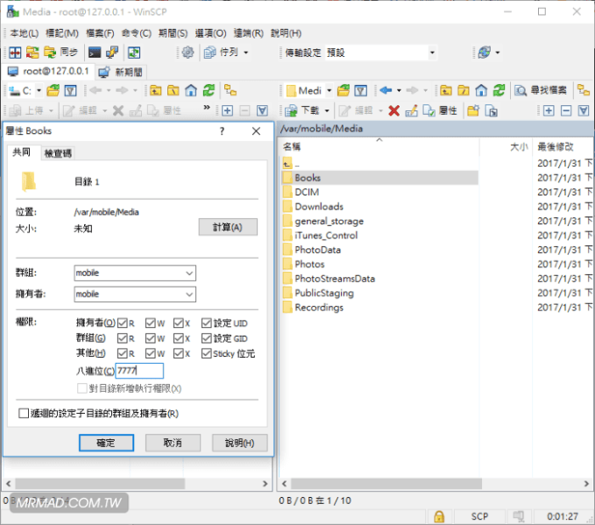Open the Mark (標記) menu
The image size is (595, 525).
click(x=62, y=33)
